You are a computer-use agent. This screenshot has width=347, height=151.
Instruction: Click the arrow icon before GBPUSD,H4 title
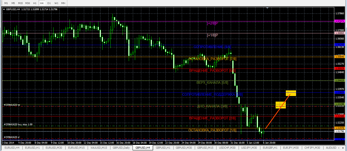(x=4, y=9)
